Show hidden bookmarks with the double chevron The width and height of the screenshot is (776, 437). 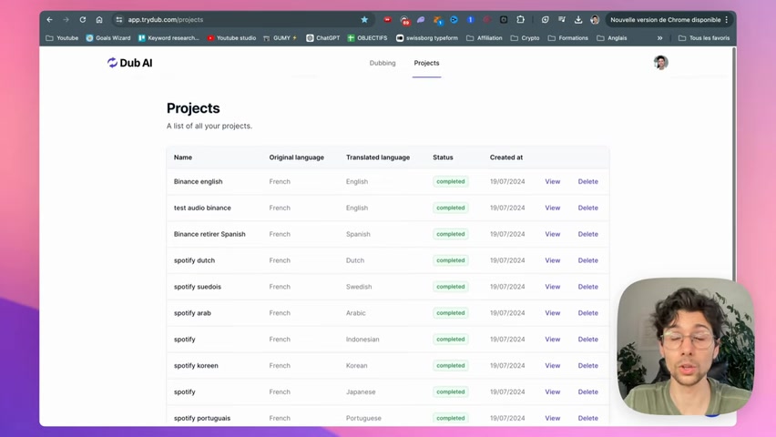pyautogui.click(x=659, y=38)
